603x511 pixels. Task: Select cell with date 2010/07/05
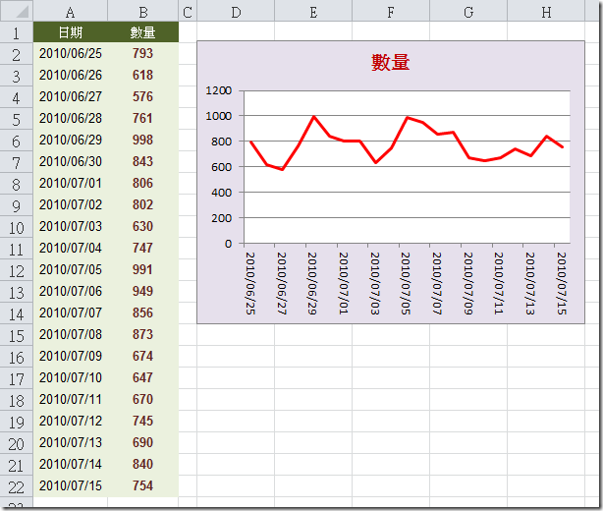coord(71,269)
